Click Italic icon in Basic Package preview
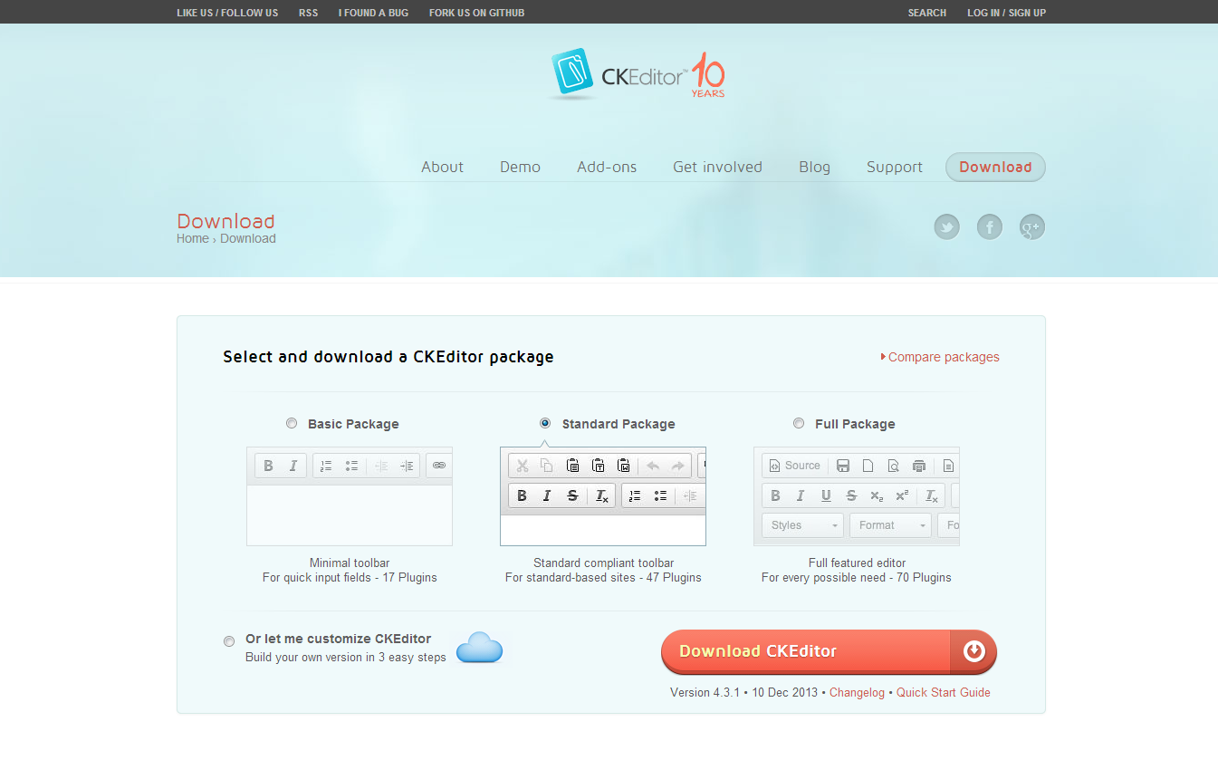 pos(293,466)
